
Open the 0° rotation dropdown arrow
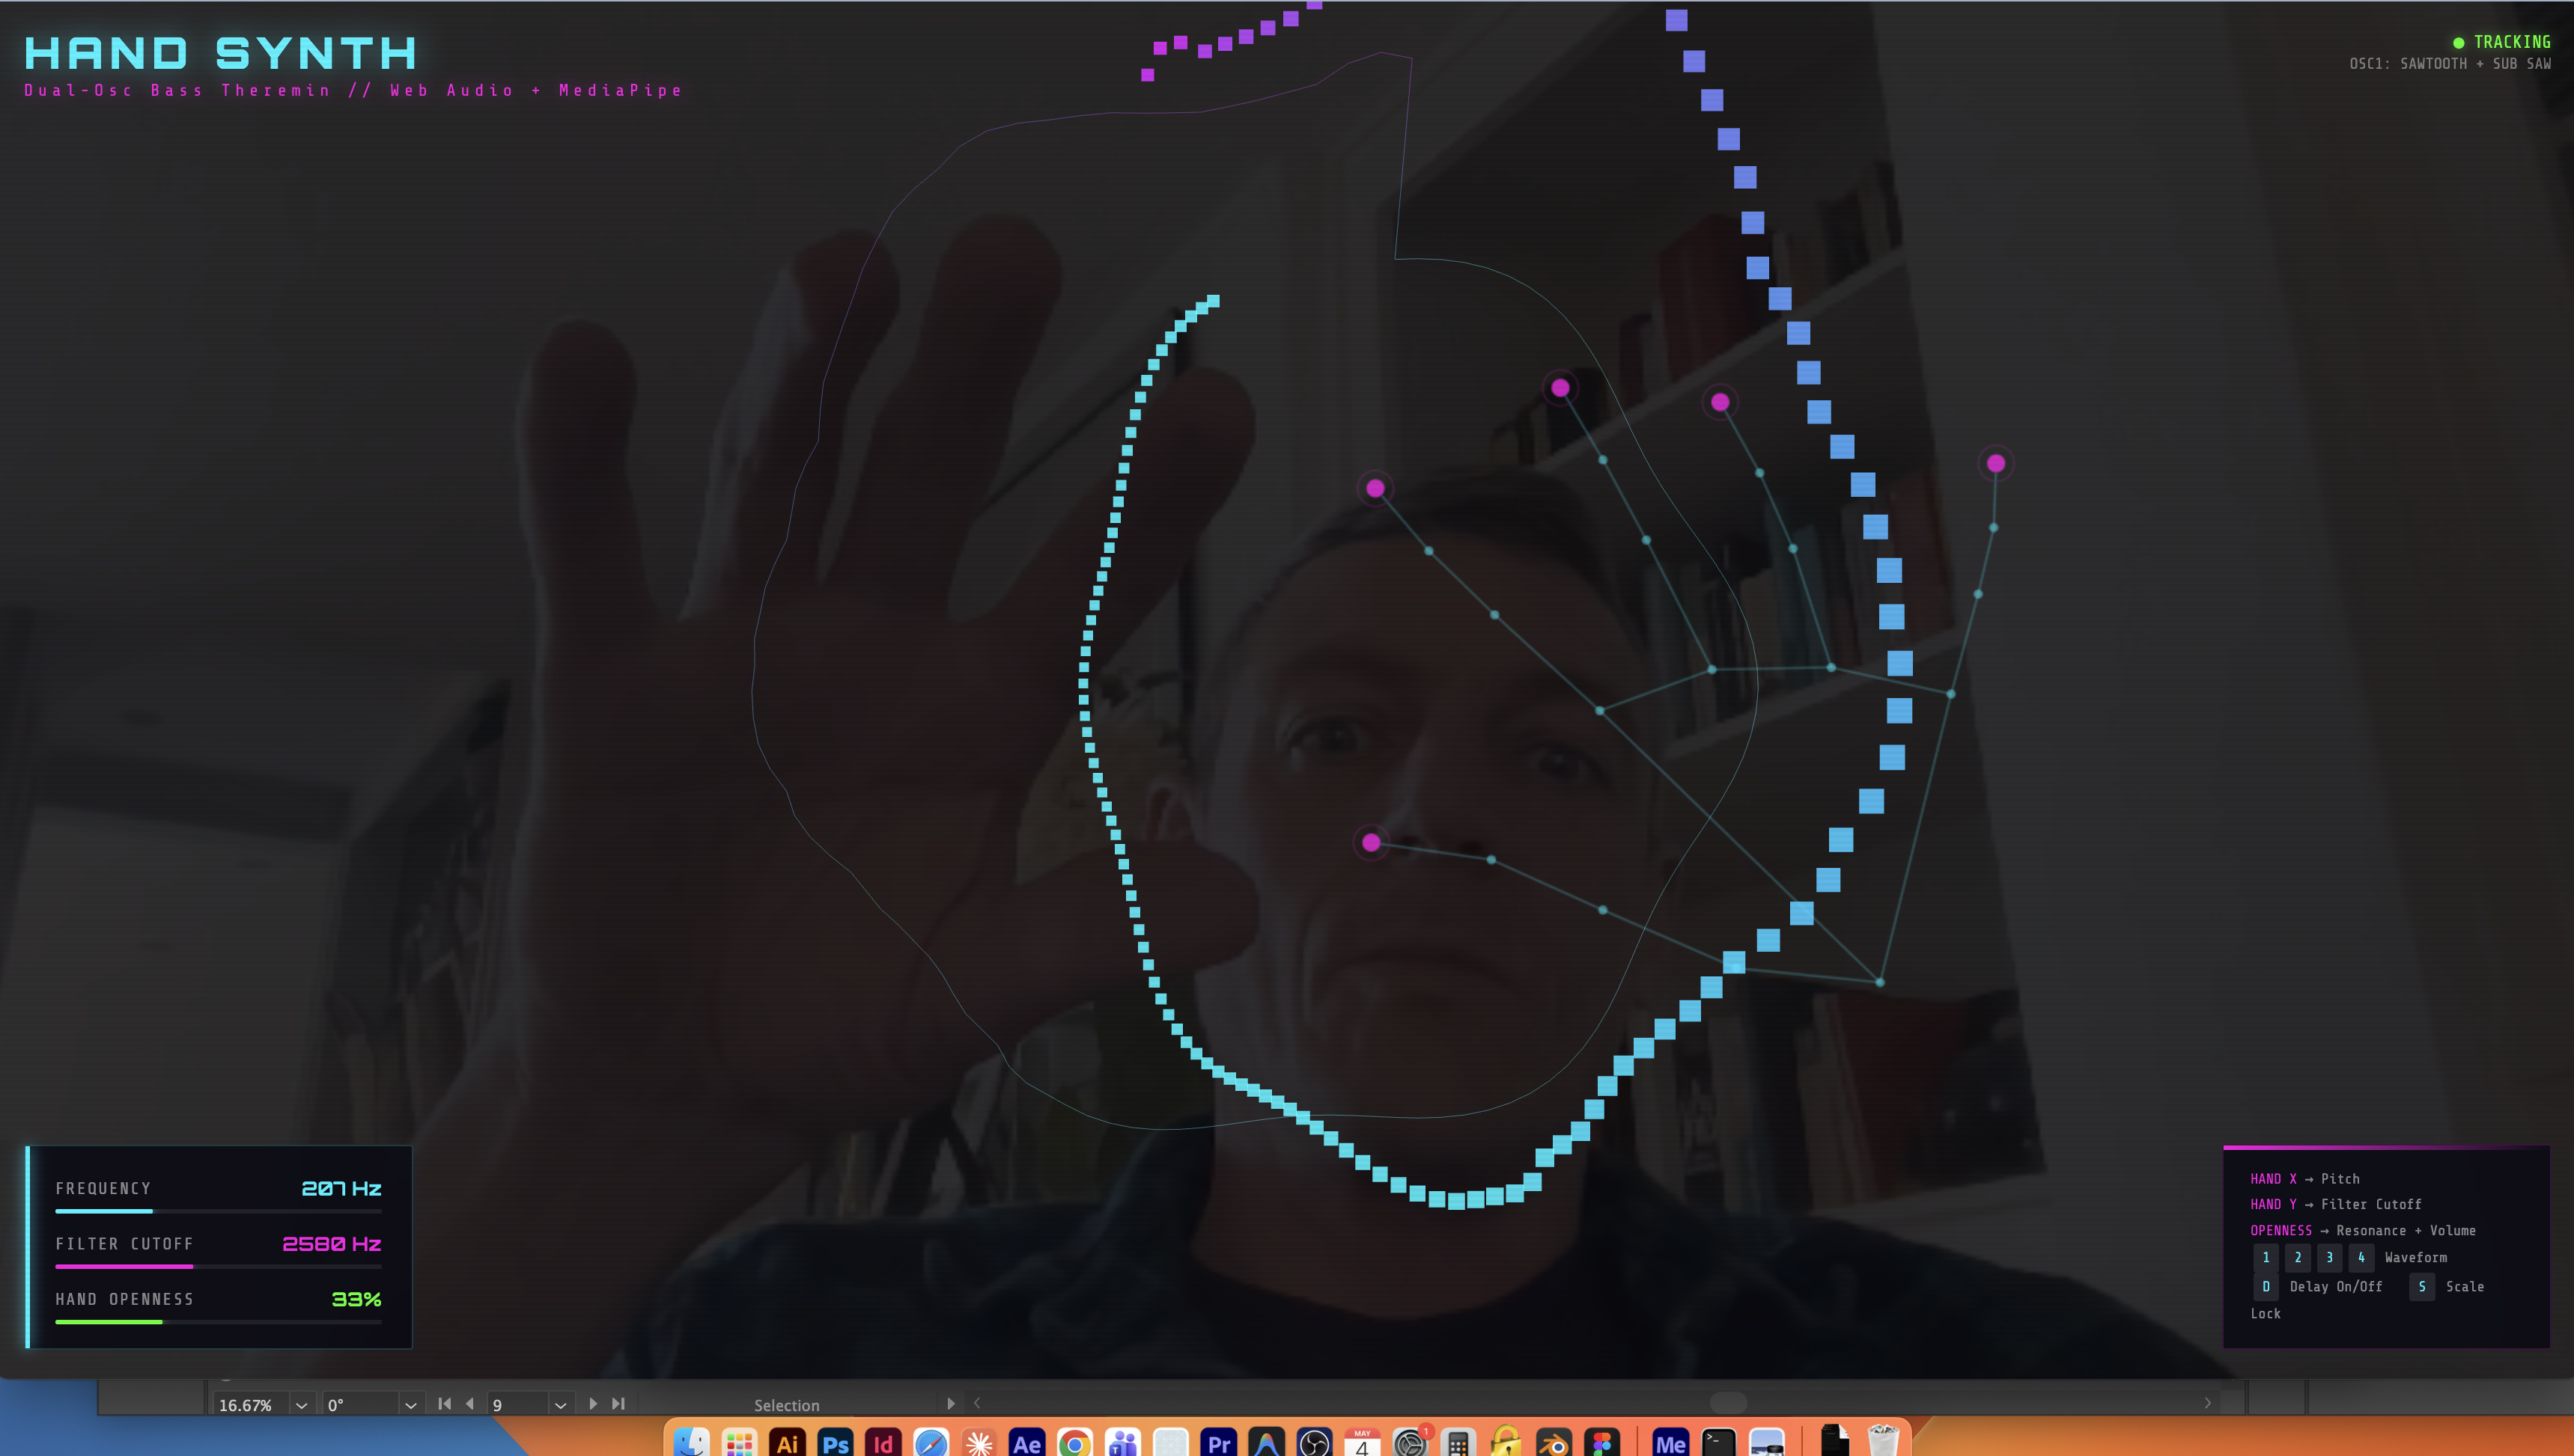pyautogui.click(x=410, y=1405)
